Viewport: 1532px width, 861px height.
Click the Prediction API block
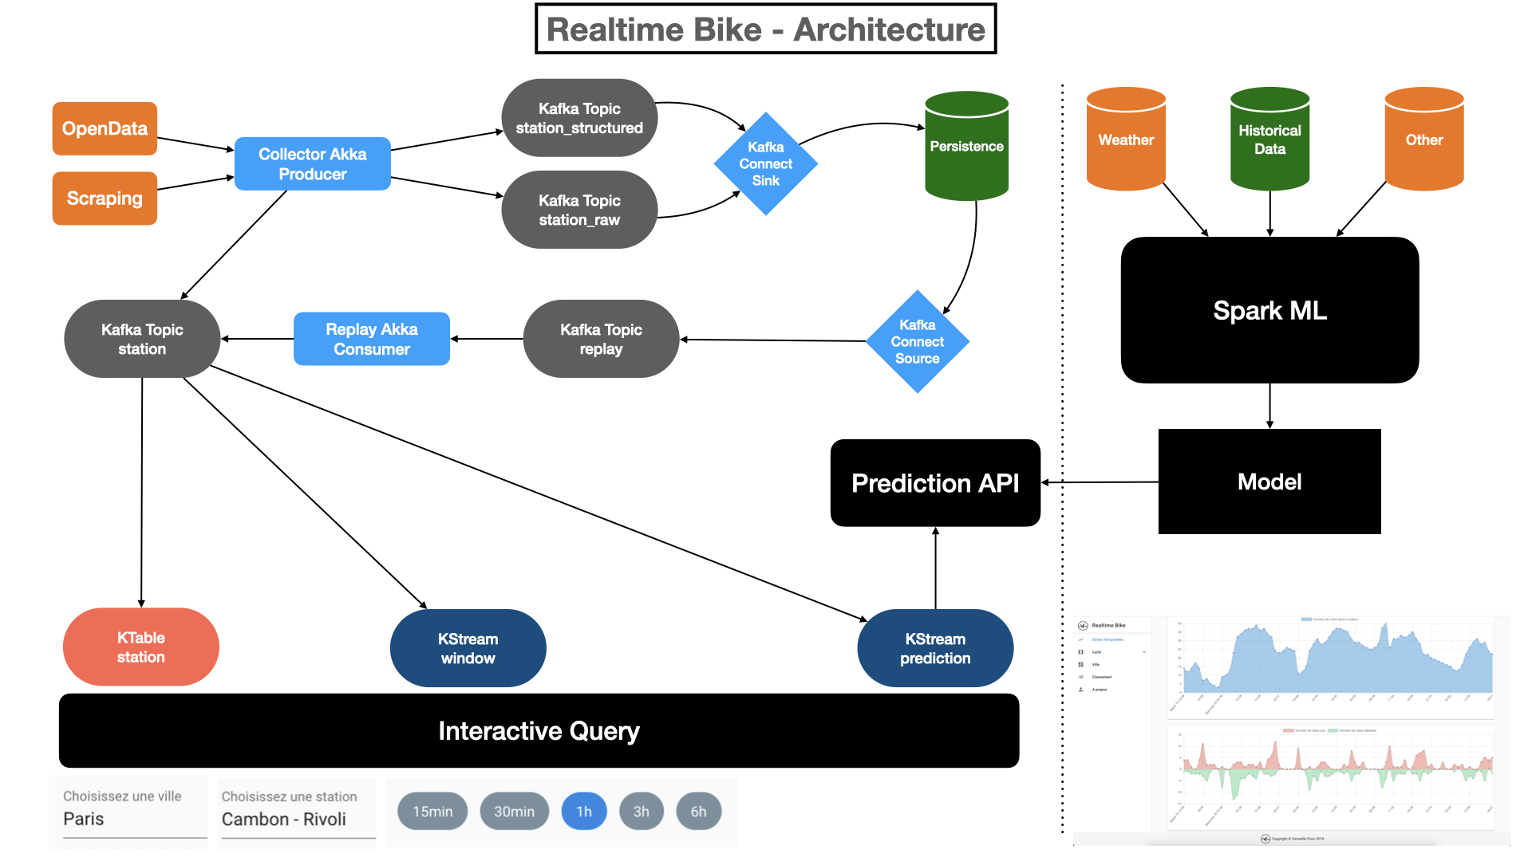935,483
